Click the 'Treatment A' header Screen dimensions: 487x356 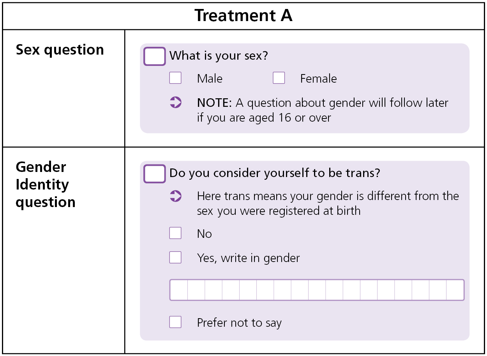pos(243,16)
